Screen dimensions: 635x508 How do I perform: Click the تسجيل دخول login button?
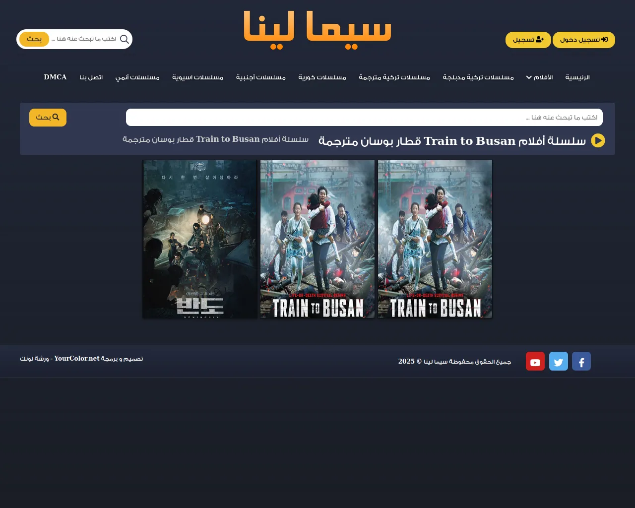pyautogui.click(x=584, y=40)
